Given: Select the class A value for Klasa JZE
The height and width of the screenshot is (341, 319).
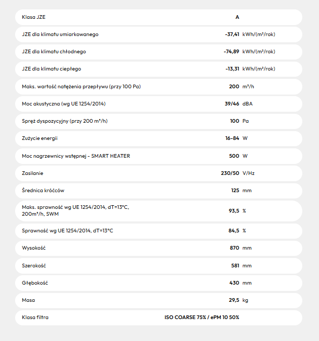Looking at the screenshot, I should (237, 17).
